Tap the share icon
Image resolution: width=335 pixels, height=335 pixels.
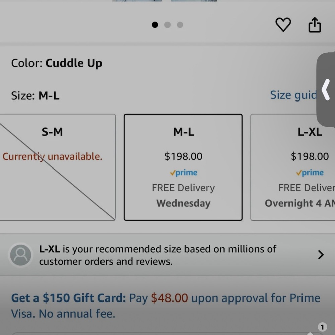tap(314, 25)
